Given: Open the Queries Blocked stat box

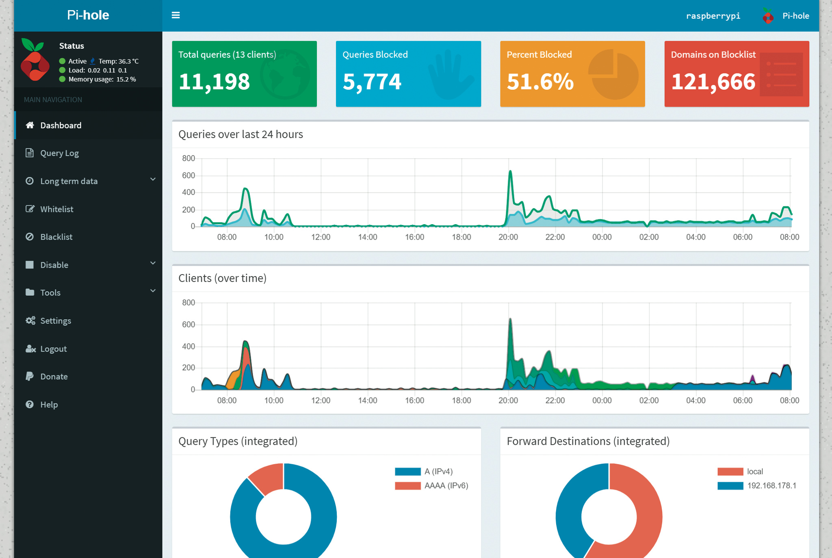Looking at the screenshot, I should point(408,74).
